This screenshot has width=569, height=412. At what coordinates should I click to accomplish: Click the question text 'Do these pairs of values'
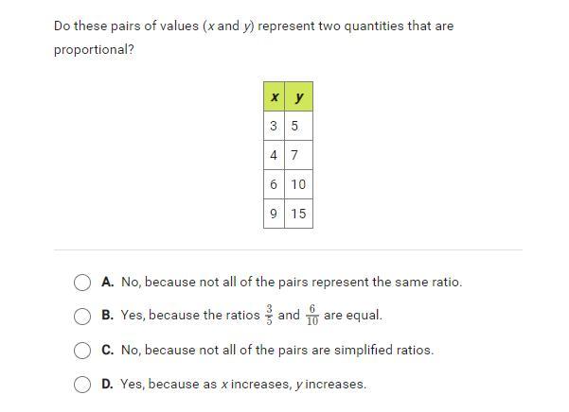click(125, 26)
